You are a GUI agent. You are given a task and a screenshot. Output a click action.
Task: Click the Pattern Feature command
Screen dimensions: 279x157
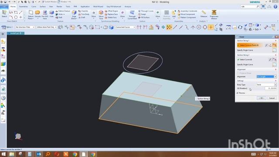63,11
